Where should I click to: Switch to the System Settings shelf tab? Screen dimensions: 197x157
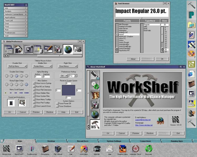114,141
